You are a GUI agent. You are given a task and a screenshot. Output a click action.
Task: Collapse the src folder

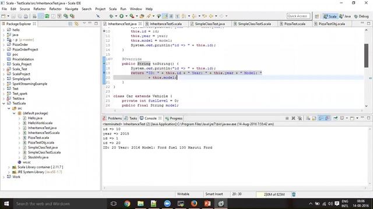(9, 109)
